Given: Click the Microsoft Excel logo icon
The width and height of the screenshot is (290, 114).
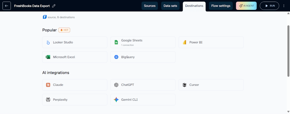Looking at the screenshot, I should 48,57.
